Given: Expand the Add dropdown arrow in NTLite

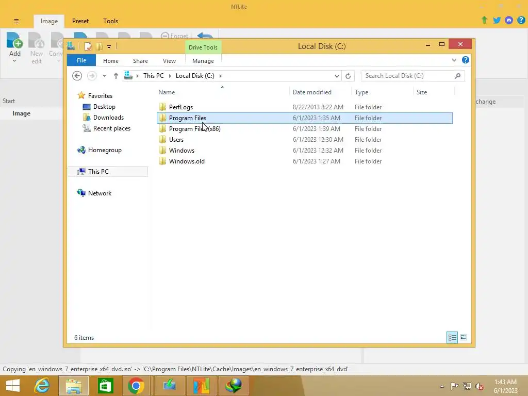Looking at the screenshot, I should tap(14, 61).
